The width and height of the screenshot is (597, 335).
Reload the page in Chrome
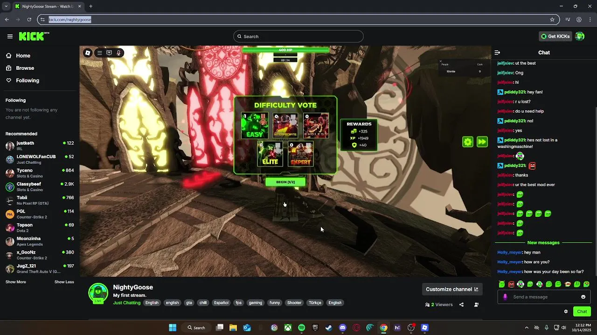[29, 20]
